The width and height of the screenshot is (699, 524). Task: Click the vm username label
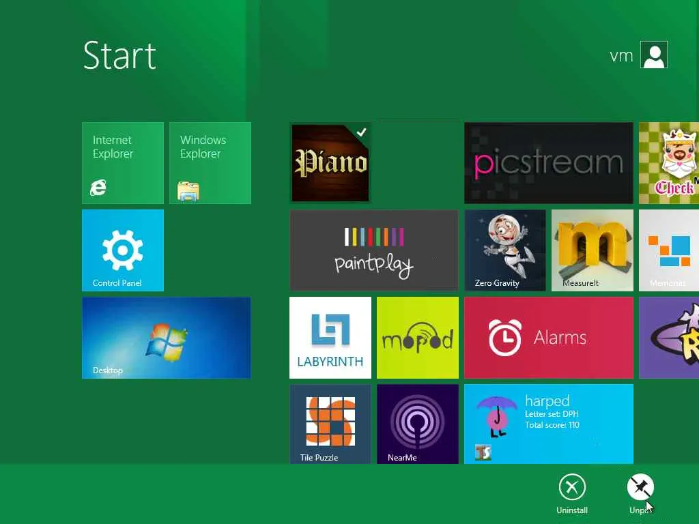[x=621, y=56]
